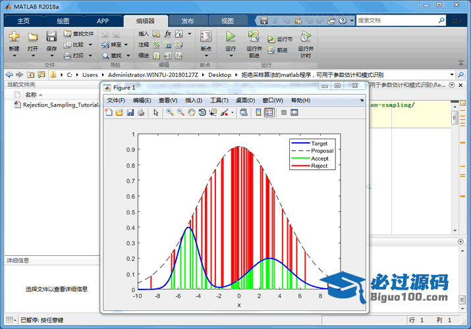Open 查看(V) menu in Figure 1
The image size is (471, 329).
(x=168, y=101)
